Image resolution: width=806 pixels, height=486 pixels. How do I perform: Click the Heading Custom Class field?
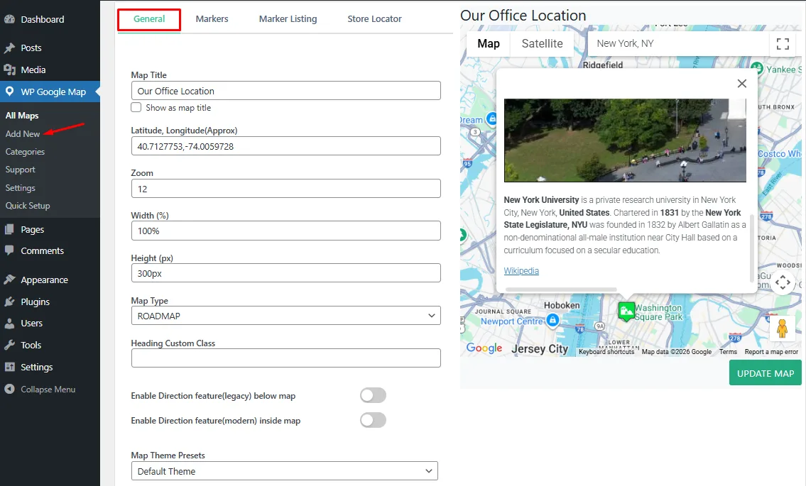285,358
